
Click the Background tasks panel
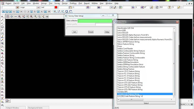[38, 108]
